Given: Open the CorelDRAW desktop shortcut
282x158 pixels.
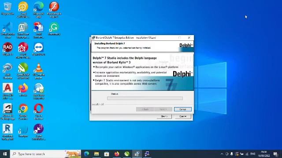Looking at the screenshot, I should click(23, 71).
